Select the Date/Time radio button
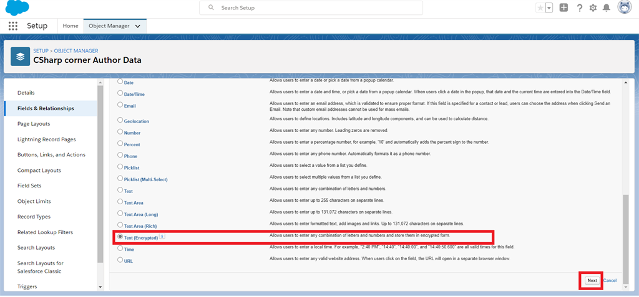The image size is (639, 297). [x=120, y=93]
